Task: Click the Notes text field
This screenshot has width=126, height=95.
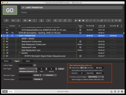Action: (x=72, y=12)
